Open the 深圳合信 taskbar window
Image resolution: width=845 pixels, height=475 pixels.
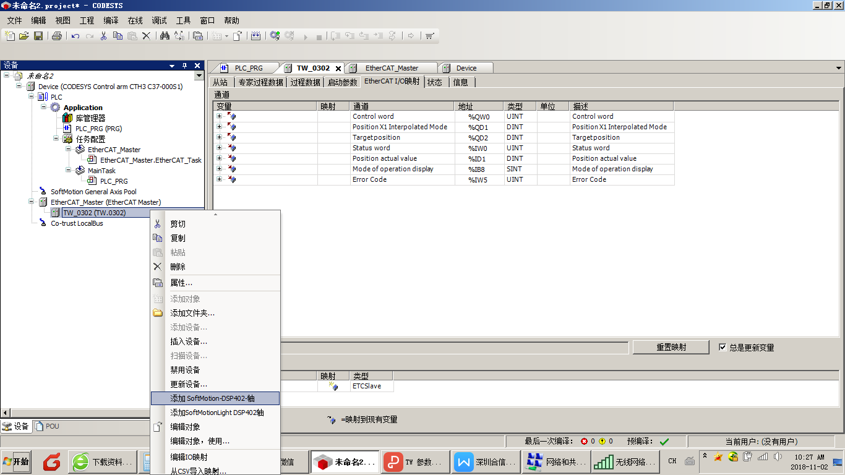487,462
